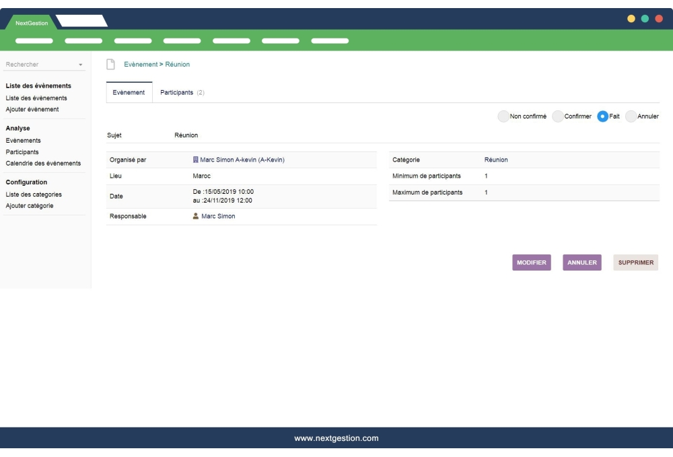Click the SUPPRIMER button
Viewport: 673px width, 457px height.
pos(635,262)
